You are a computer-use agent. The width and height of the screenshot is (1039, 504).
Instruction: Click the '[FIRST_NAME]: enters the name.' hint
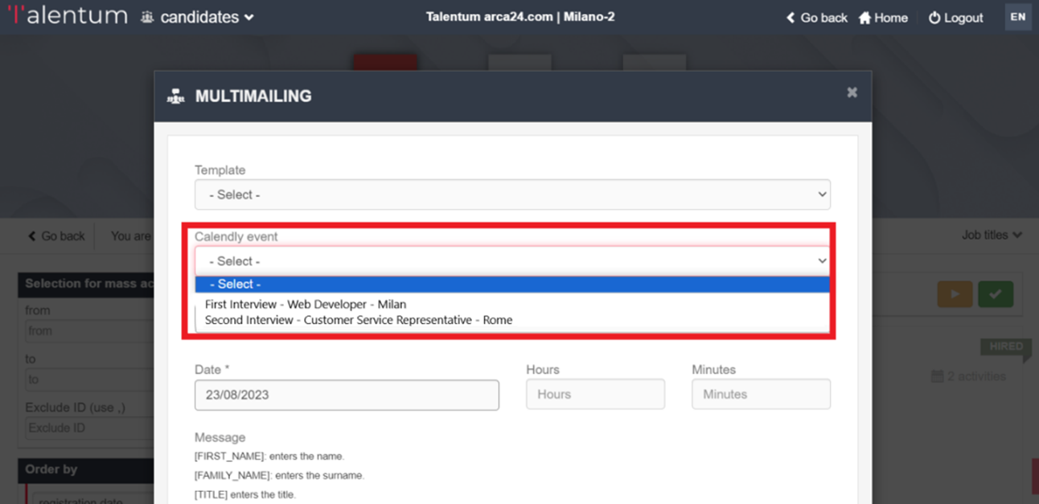point(269,457)
